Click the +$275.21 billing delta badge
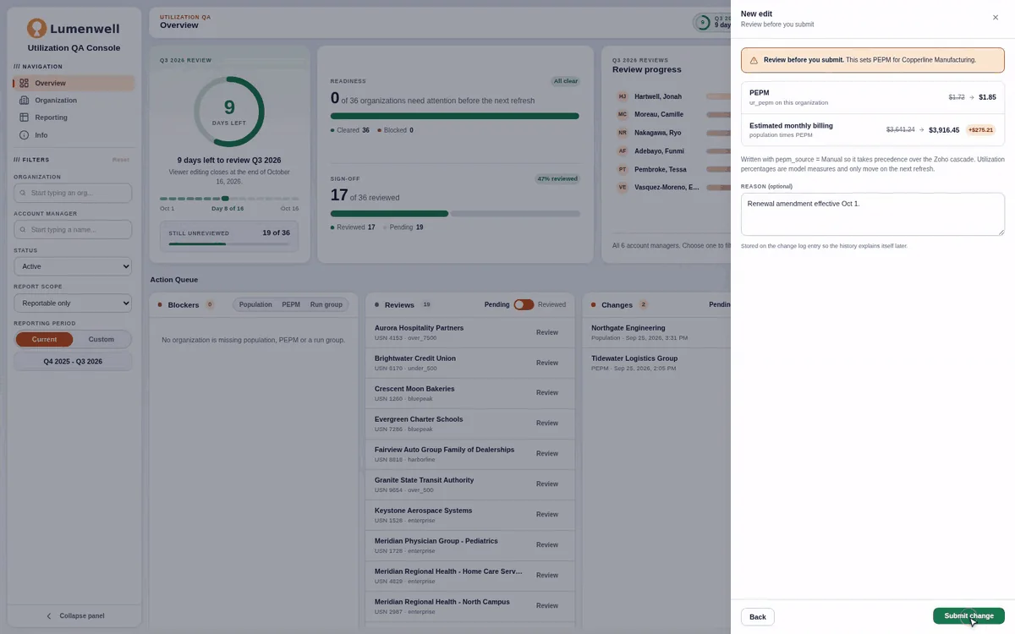This screenshot has width=1015, height=634. pos(981,130)
